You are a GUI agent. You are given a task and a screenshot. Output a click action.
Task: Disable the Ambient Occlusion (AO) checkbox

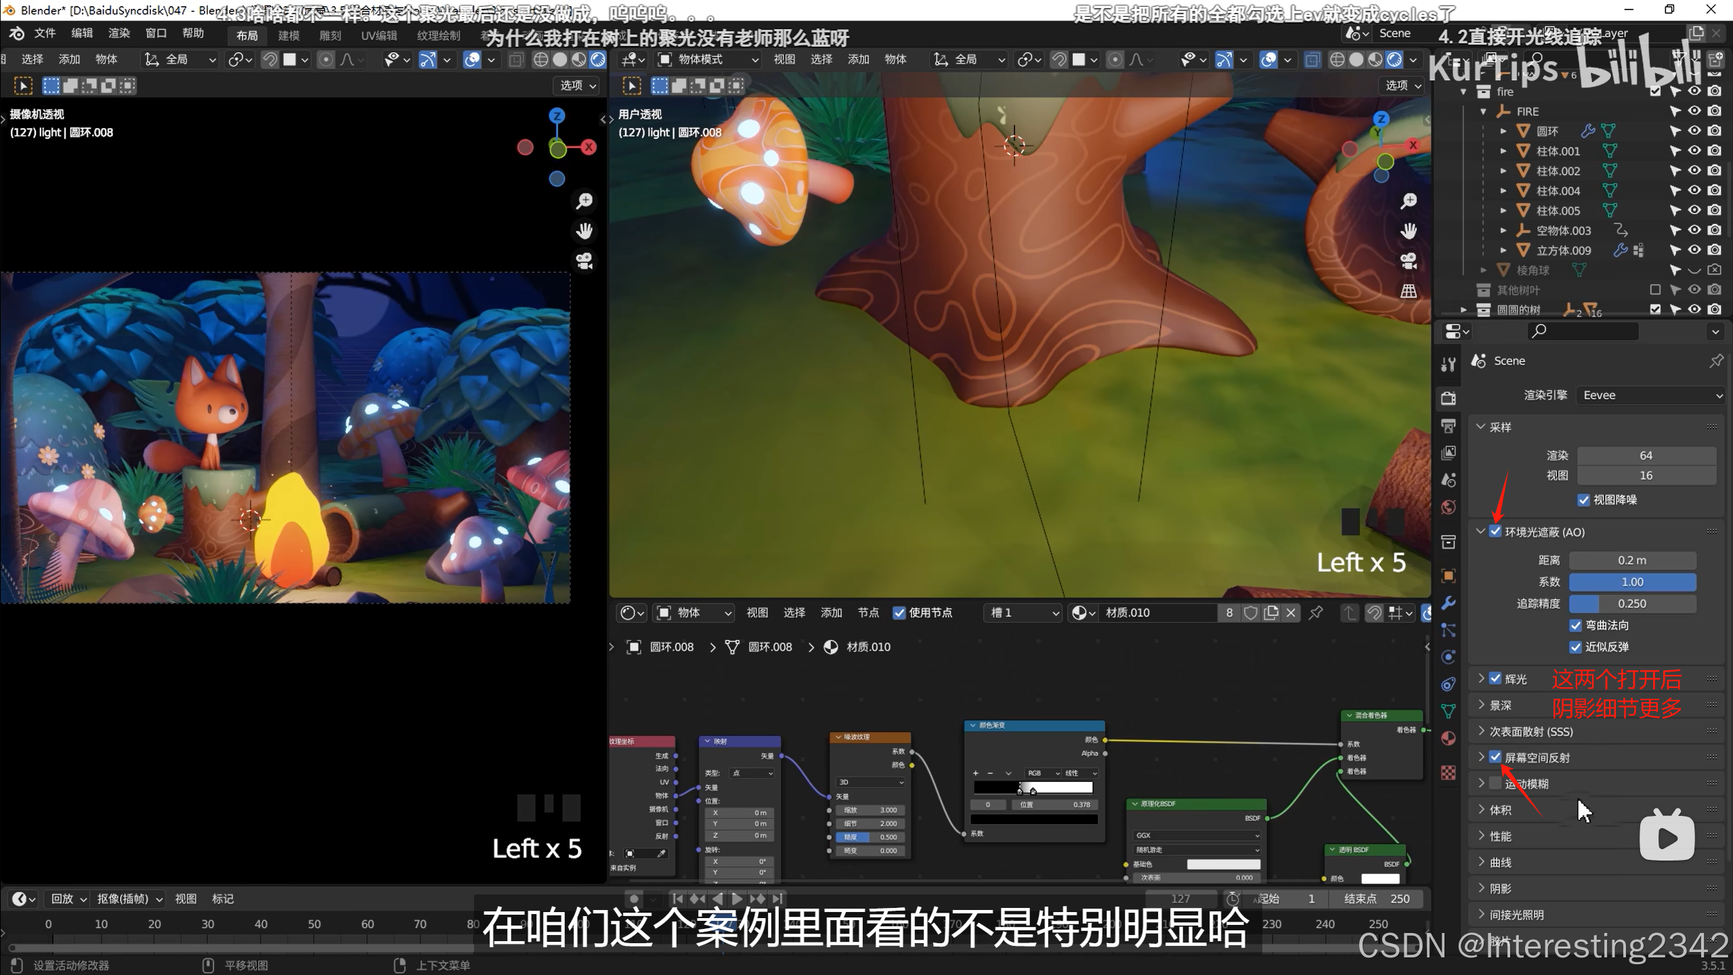pos(1496,532)
